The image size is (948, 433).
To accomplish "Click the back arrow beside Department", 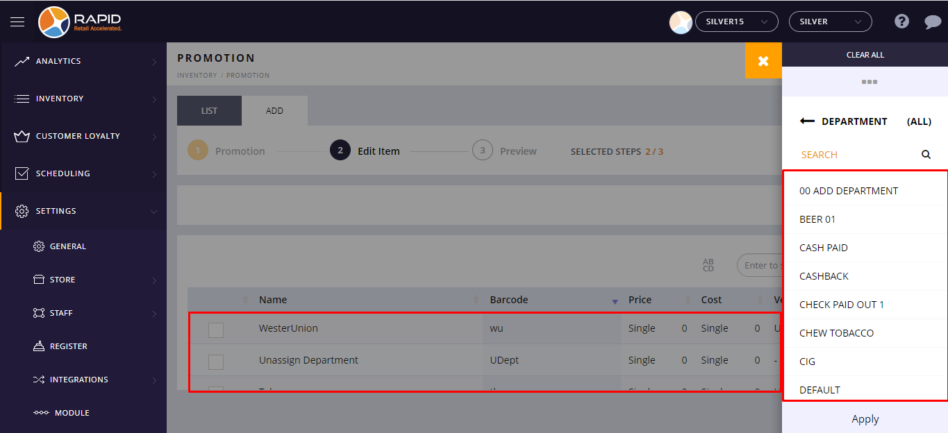I will coord(806,121).
